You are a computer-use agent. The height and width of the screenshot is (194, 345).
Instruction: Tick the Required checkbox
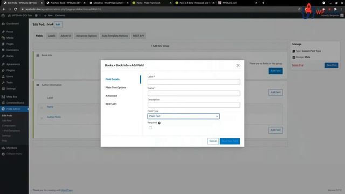pos(150,128)
